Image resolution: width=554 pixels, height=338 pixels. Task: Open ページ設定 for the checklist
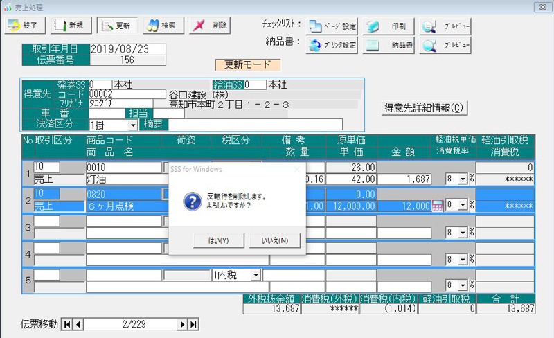pos(332,26)
